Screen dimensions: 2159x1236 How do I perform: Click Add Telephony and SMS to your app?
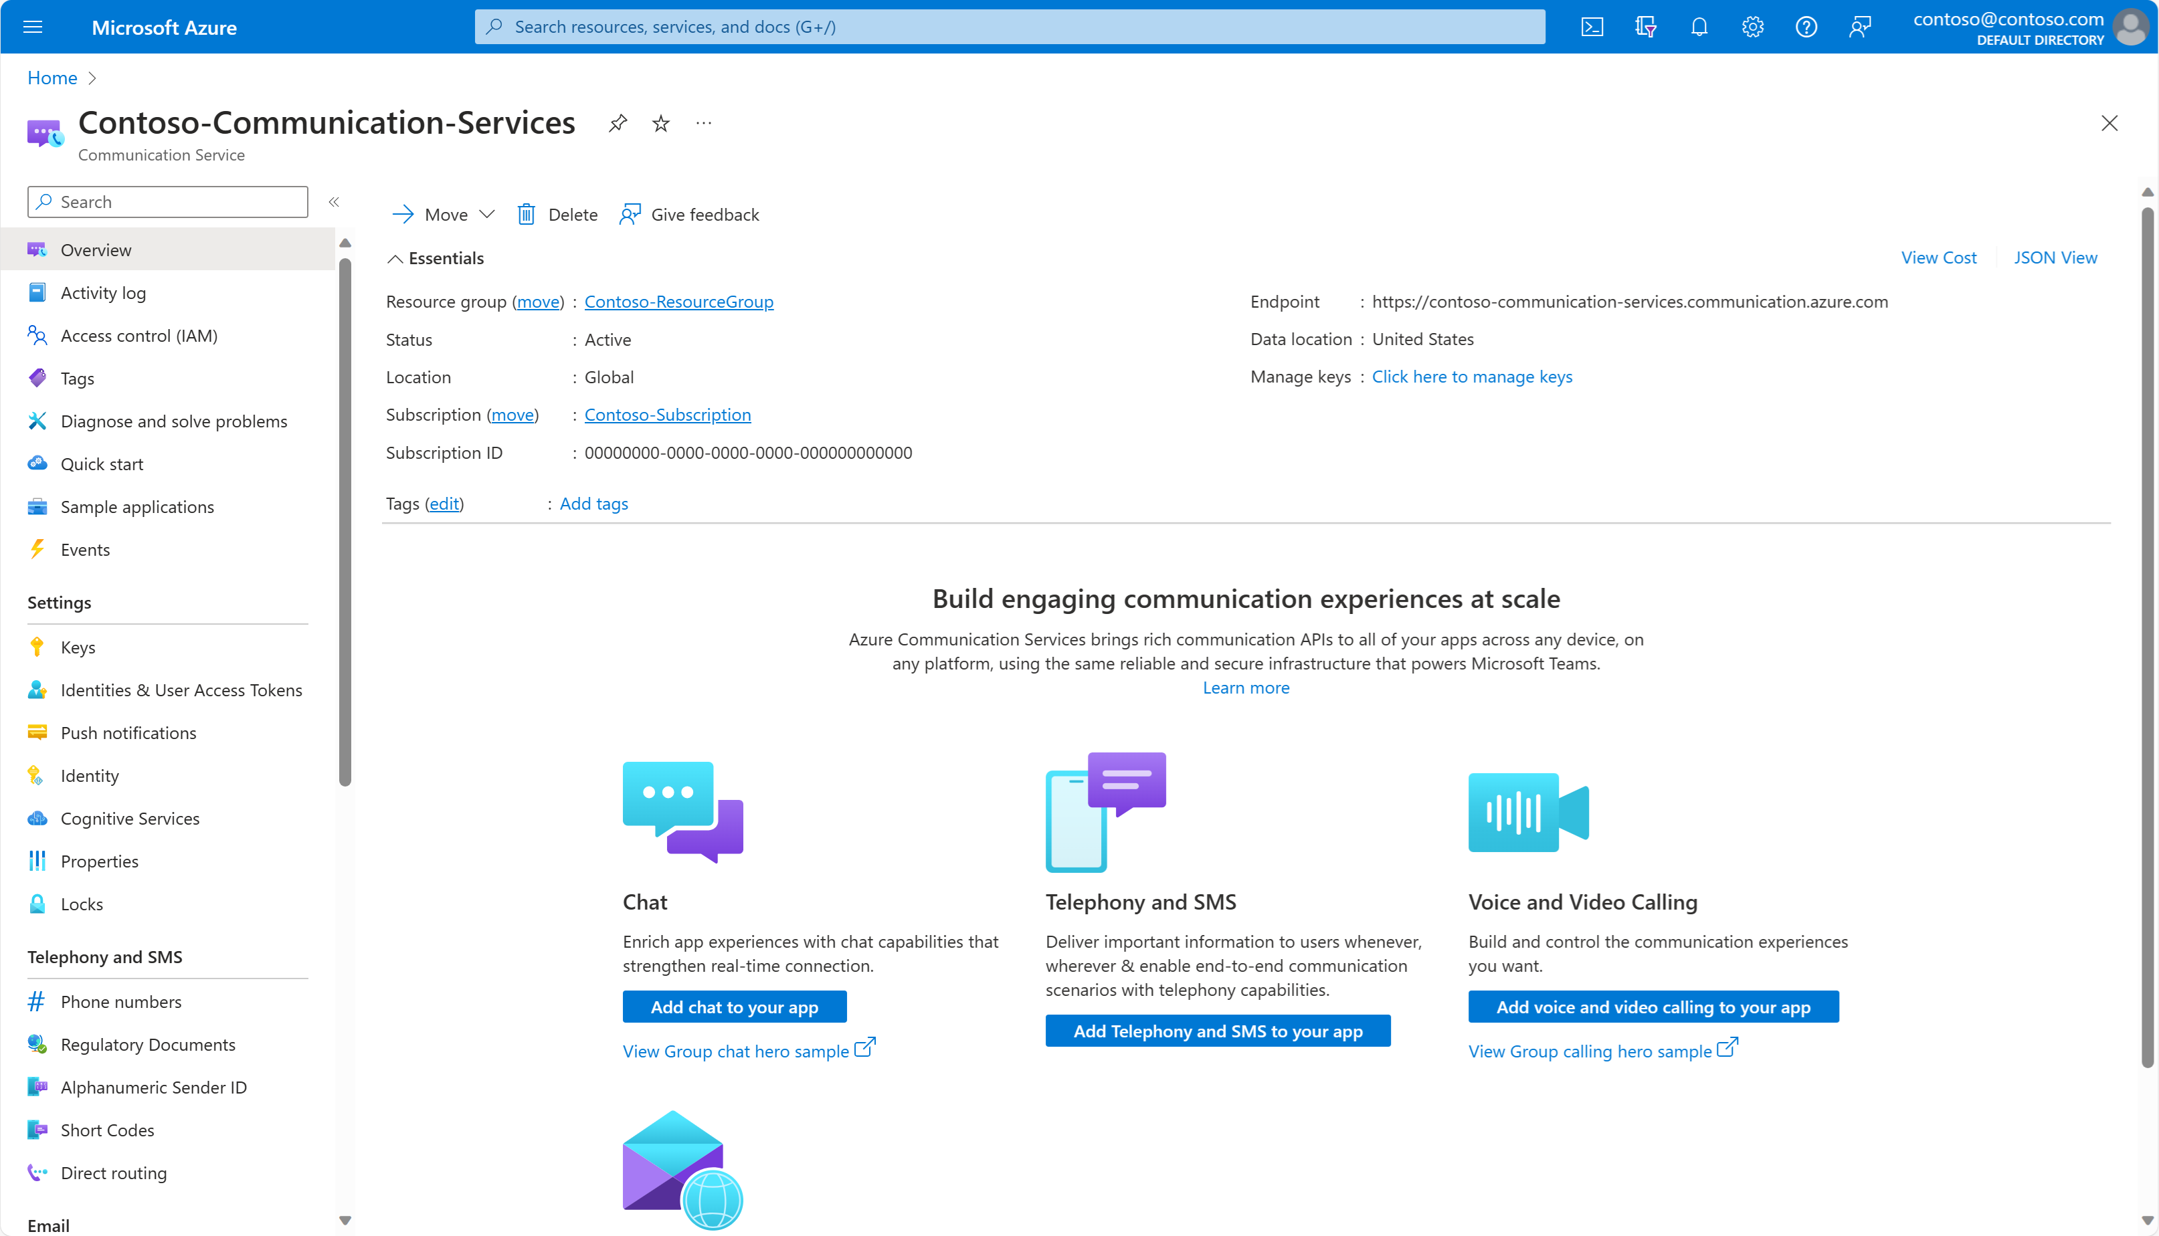[1216, 1031]
